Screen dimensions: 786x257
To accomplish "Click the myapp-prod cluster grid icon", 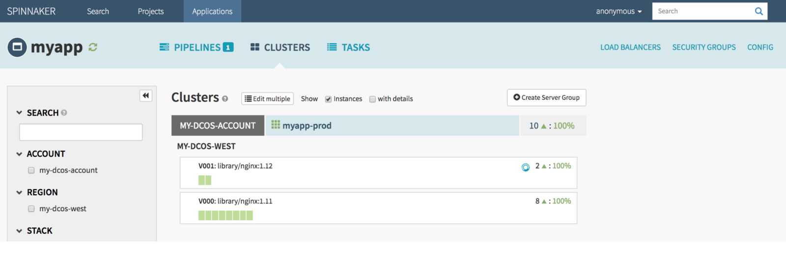I will pyautogui.click(x=276, y=125).
